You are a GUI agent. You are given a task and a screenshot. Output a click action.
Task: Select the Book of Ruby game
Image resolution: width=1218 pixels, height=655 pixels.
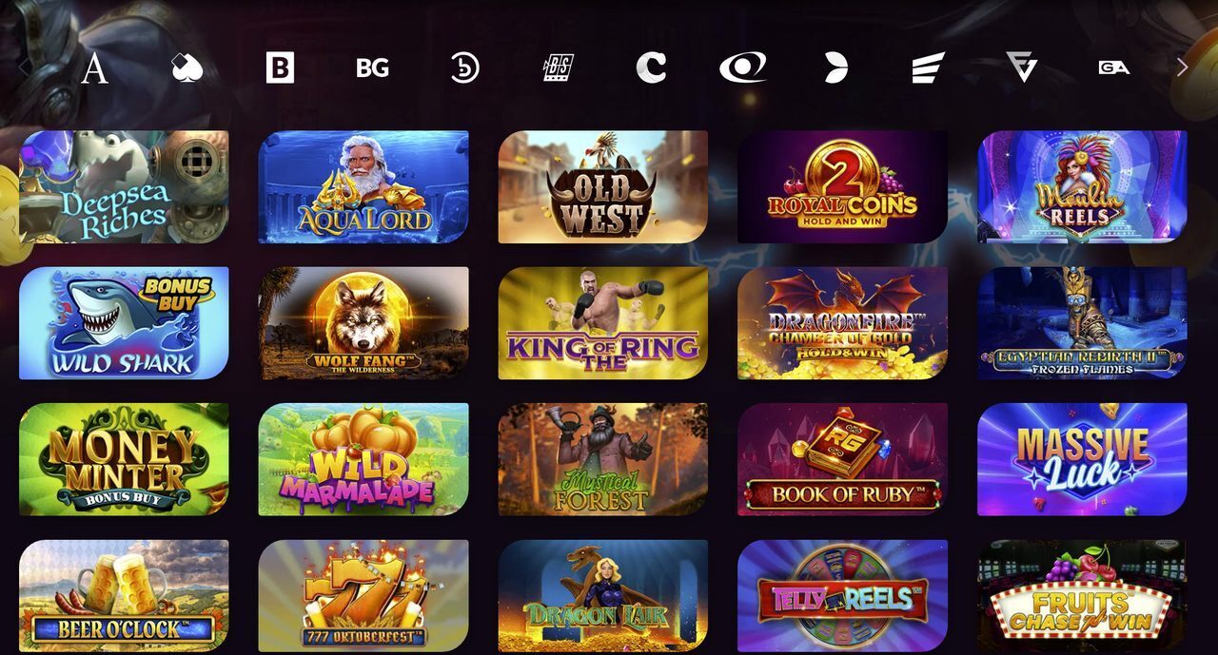click(842, 459)
